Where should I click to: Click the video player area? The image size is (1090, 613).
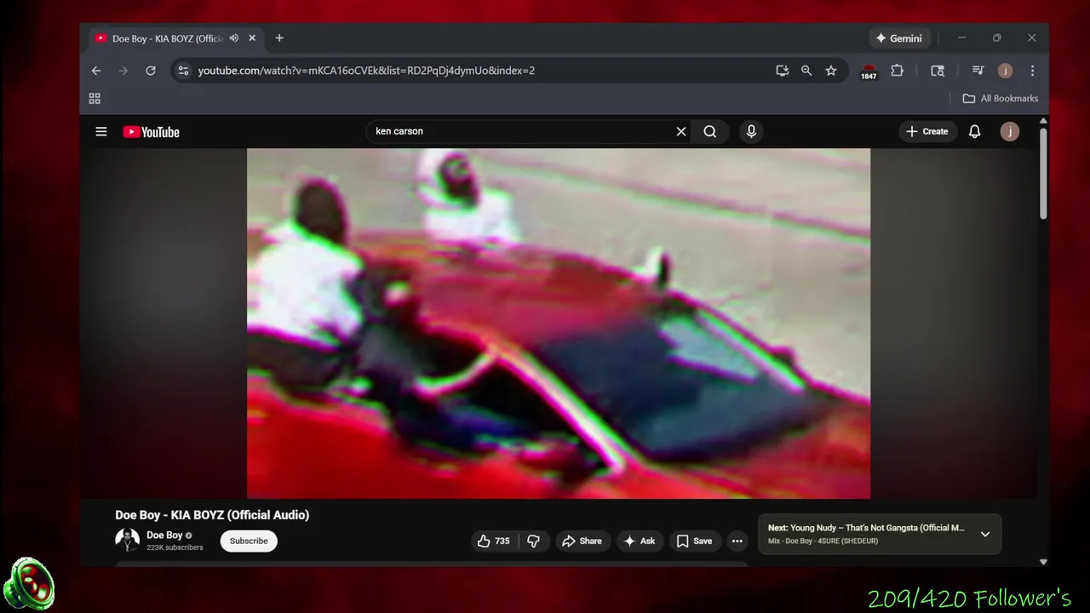coord(559,324)
